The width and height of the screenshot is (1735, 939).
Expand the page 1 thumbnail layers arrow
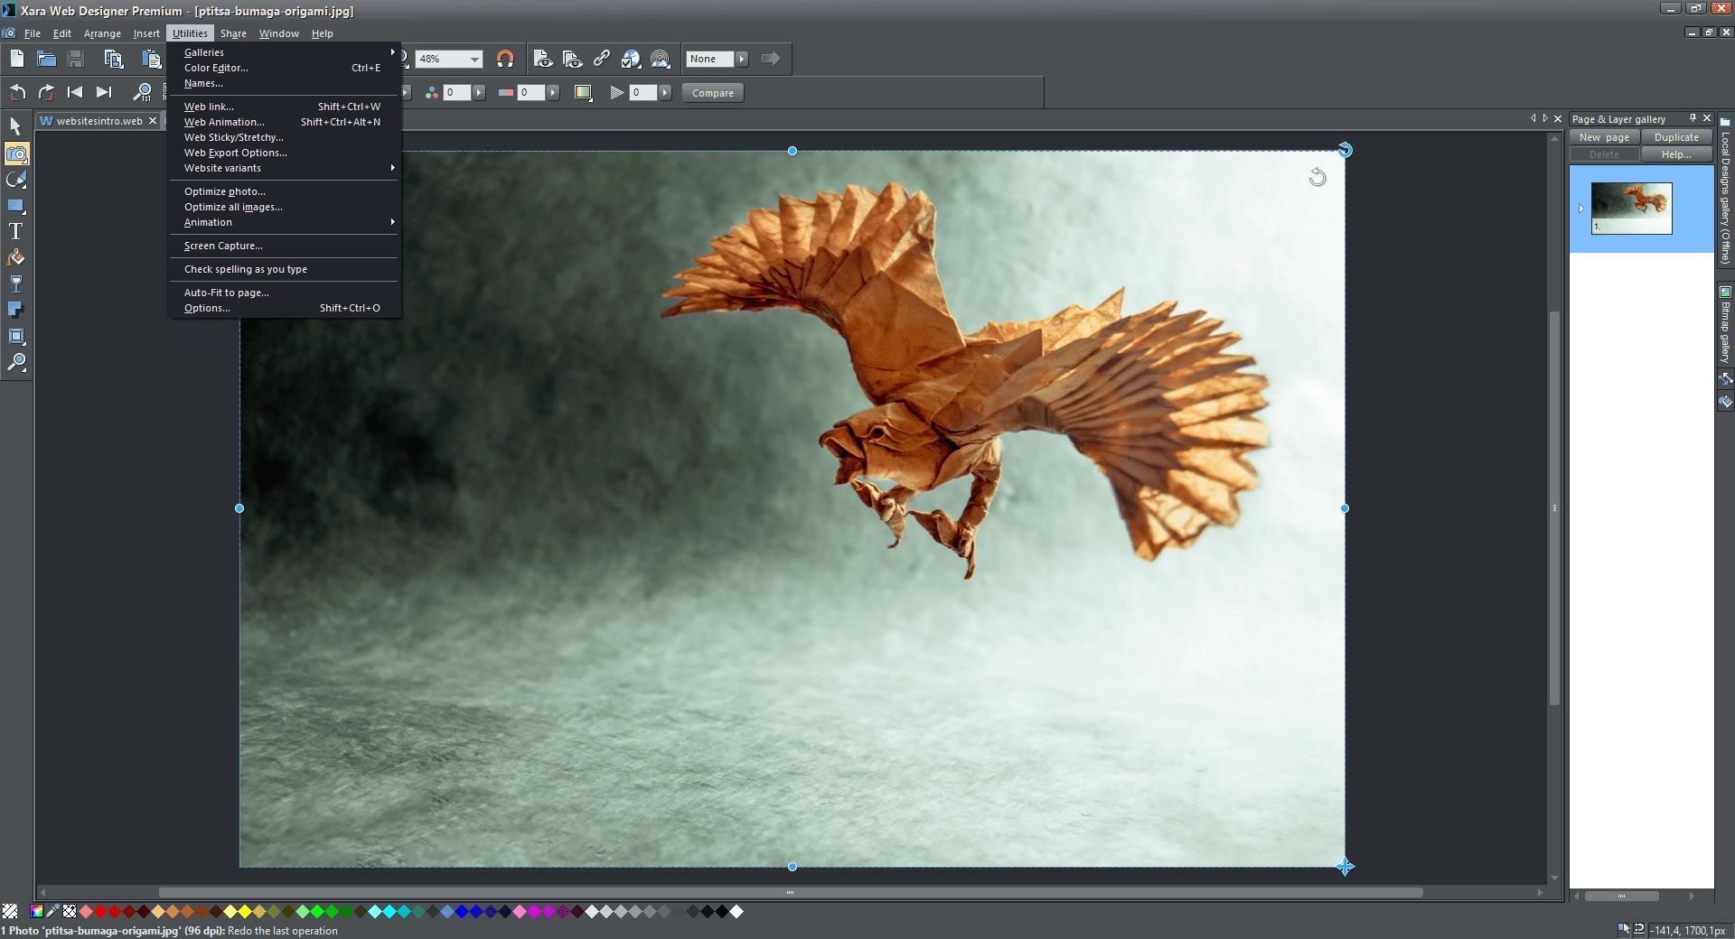[1580, 209]
